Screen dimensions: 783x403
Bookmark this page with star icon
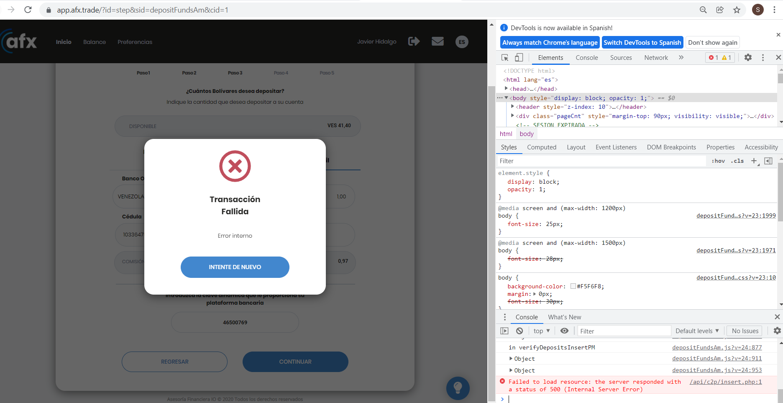point(737,10)
